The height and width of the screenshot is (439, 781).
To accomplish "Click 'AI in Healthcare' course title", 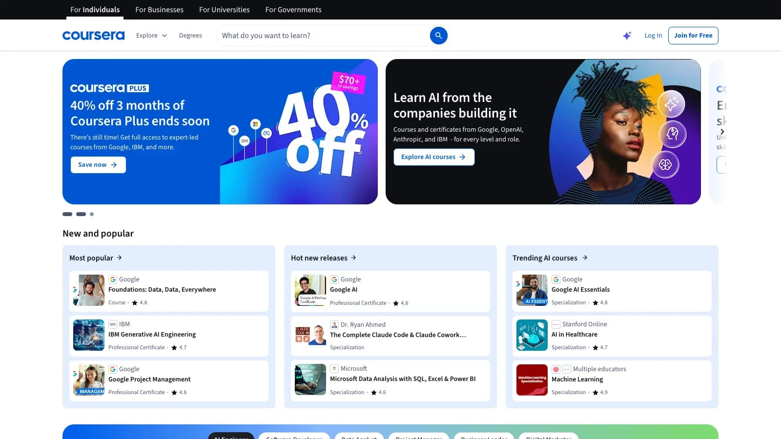I will (x=574, y=335).
